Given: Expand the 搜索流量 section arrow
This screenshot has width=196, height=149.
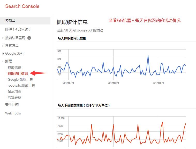Looking at the screenshot, I should [3, 46].
